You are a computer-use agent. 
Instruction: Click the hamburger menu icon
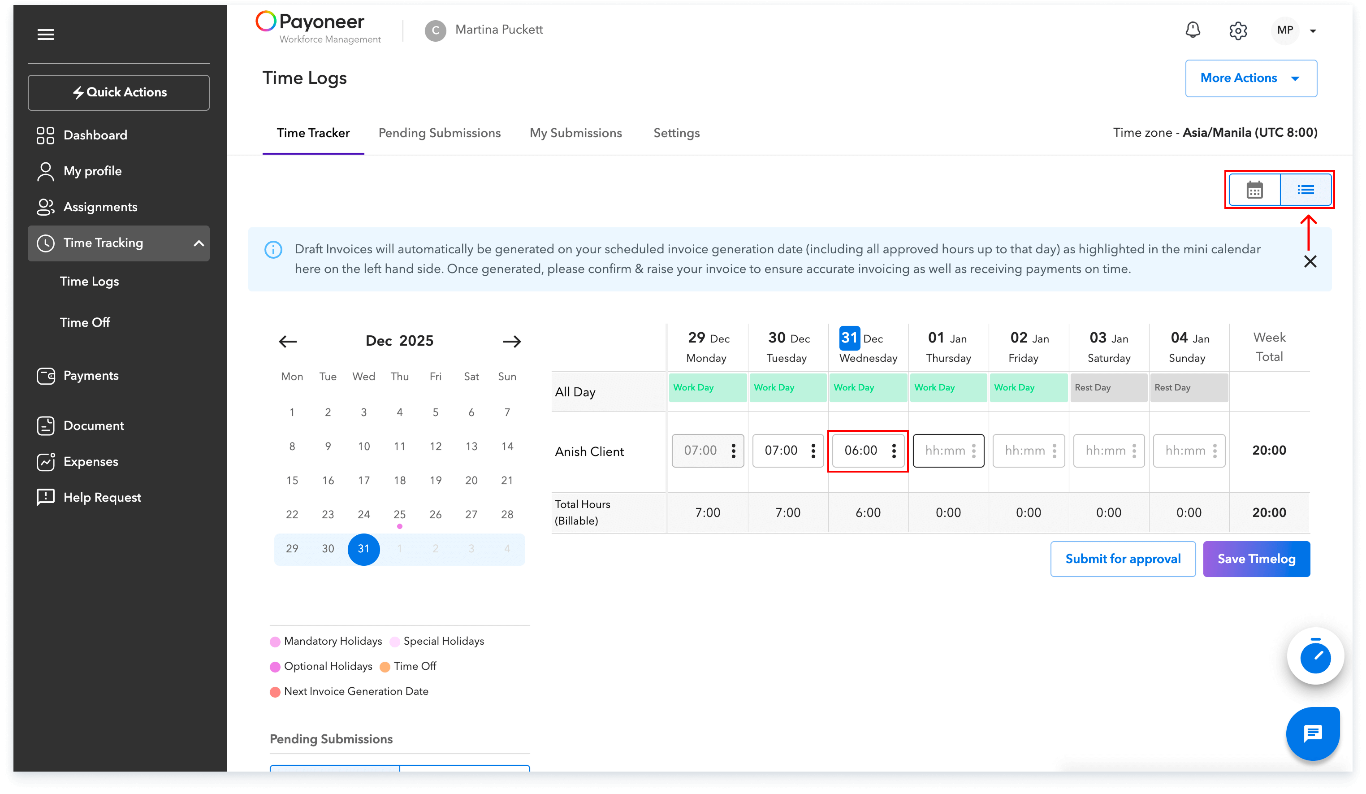click(46, 35)
